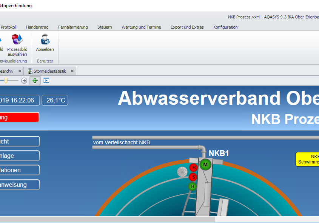
Task: Close the Störmeldestatistik tab
Action: tap(72, 71)
